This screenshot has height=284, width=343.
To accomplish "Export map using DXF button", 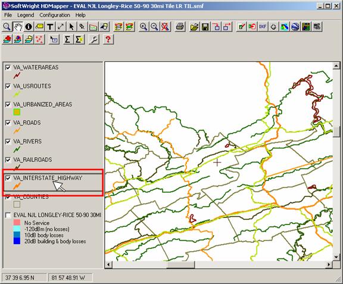I will (263, 27).
